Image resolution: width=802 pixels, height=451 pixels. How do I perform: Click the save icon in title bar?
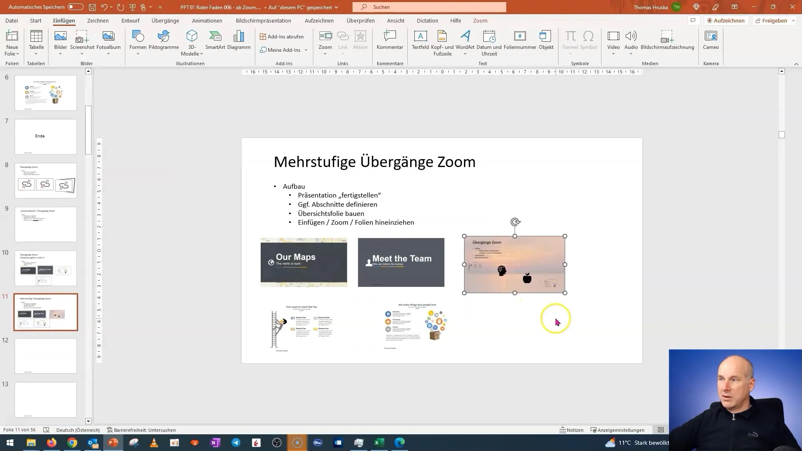coord(92,7)
